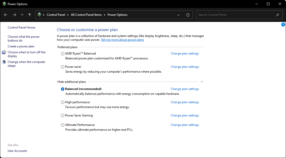Open the blue Help question mark
286x158 pixels.
click(x=283, y=24)
